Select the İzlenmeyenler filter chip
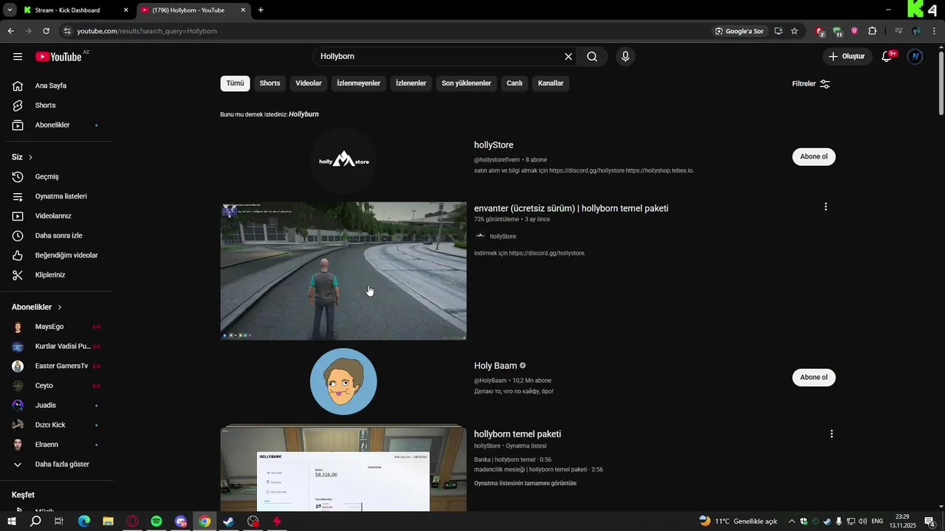945x531 pixels. [359, 83]
